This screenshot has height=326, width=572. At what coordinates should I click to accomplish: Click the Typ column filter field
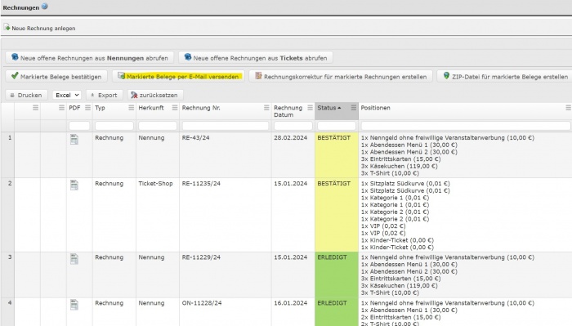click(x=114, y=126)
